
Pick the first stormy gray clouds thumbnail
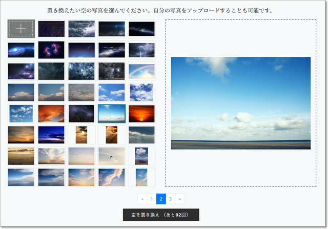(81, 29)
